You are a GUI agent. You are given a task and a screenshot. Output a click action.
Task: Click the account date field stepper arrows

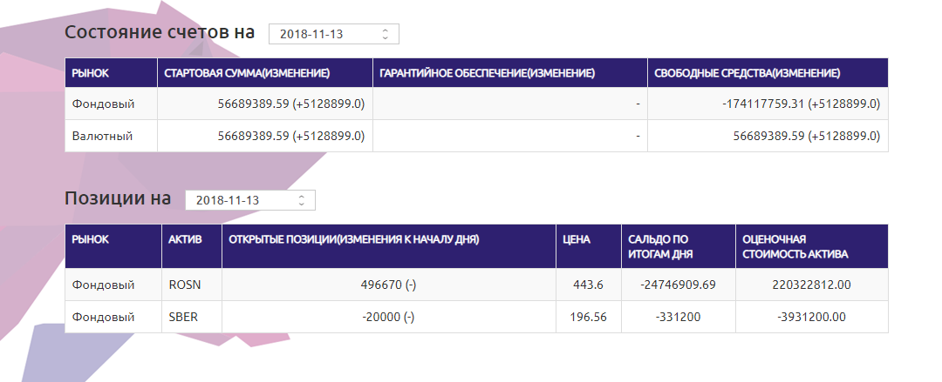coord(386,34)
